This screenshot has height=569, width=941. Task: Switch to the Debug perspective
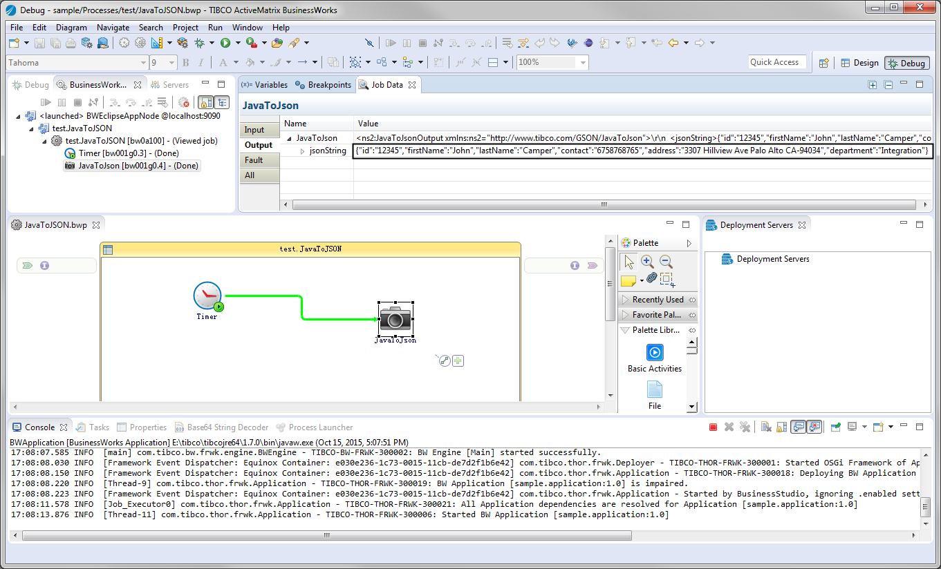(906, 63)
